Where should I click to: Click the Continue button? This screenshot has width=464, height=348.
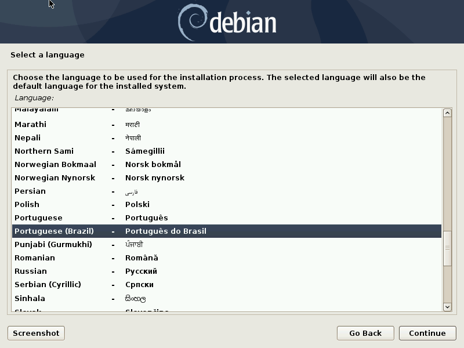(x=427, y=333)
